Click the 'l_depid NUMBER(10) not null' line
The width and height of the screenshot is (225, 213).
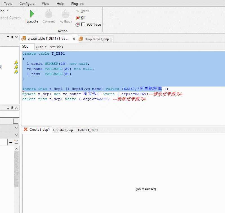point(58,64)
